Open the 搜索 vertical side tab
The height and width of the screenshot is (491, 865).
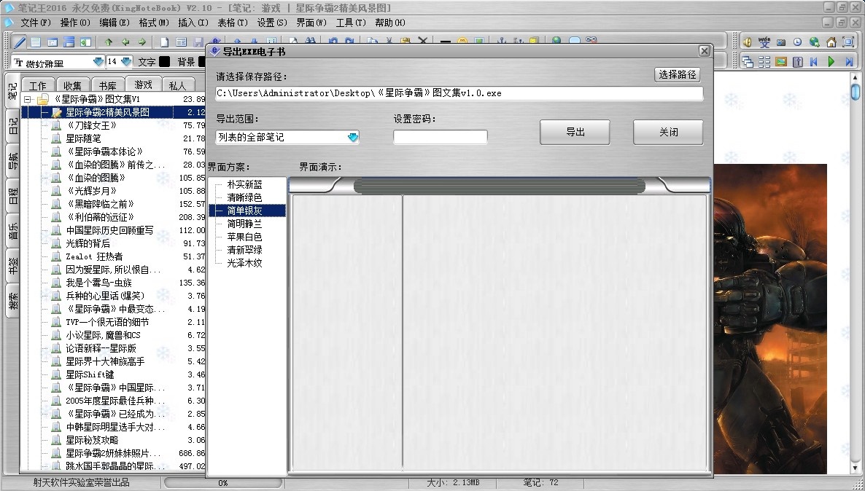[12, 300]
